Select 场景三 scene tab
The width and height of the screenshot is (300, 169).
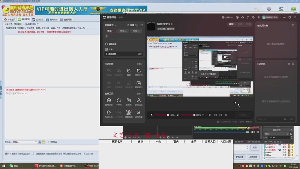point(136,31)
